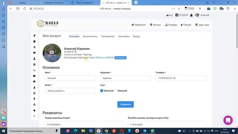This screenshot has width=238, height=134.
Task: Open the Царь горы menu item
Action: pyautogui.click(x=202, y=25)
